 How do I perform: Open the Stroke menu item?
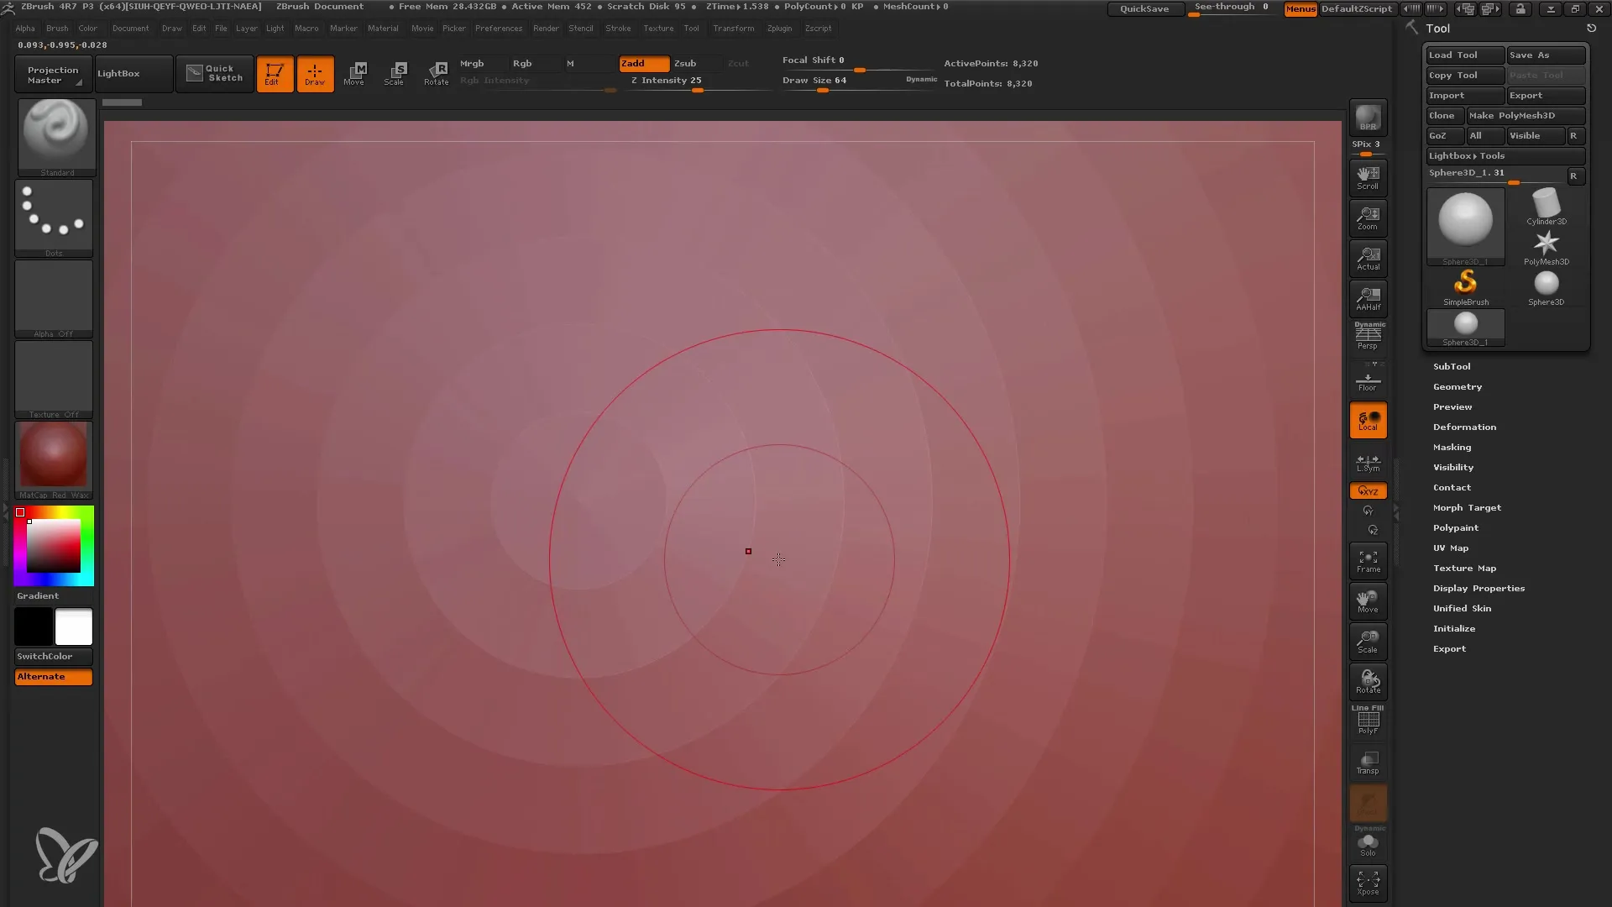pos(618,28)
